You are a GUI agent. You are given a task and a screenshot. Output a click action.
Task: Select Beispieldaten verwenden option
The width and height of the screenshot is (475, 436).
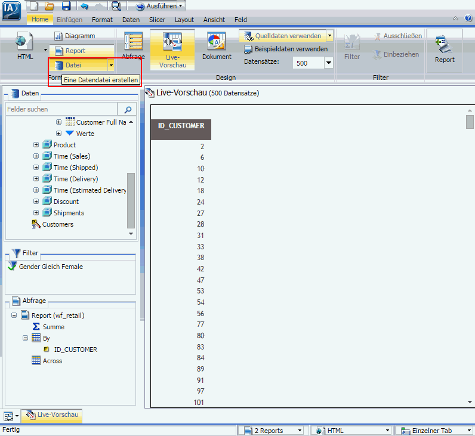(x=286, y=49)
